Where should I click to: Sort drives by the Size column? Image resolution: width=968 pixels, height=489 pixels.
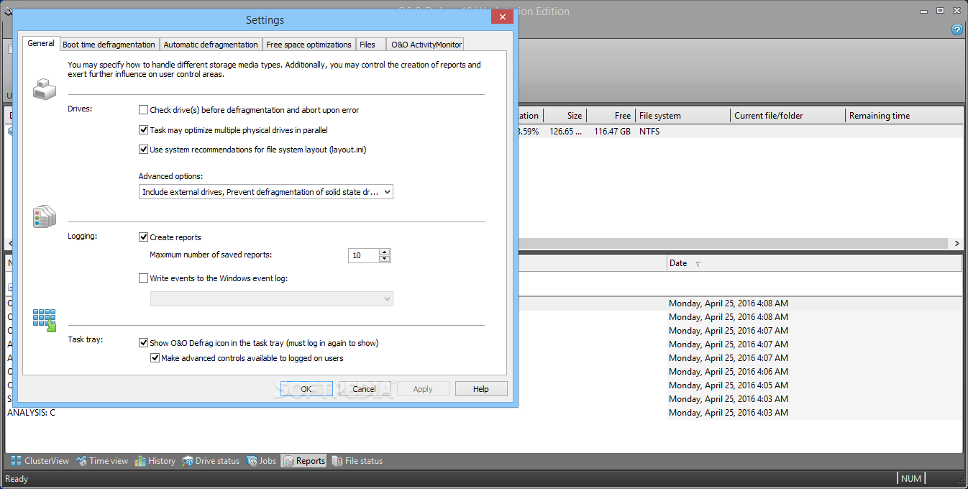click(565, 116)
